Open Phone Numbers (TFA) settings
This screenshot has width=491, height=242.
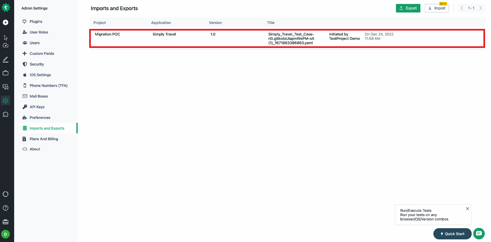click(49, 86)
